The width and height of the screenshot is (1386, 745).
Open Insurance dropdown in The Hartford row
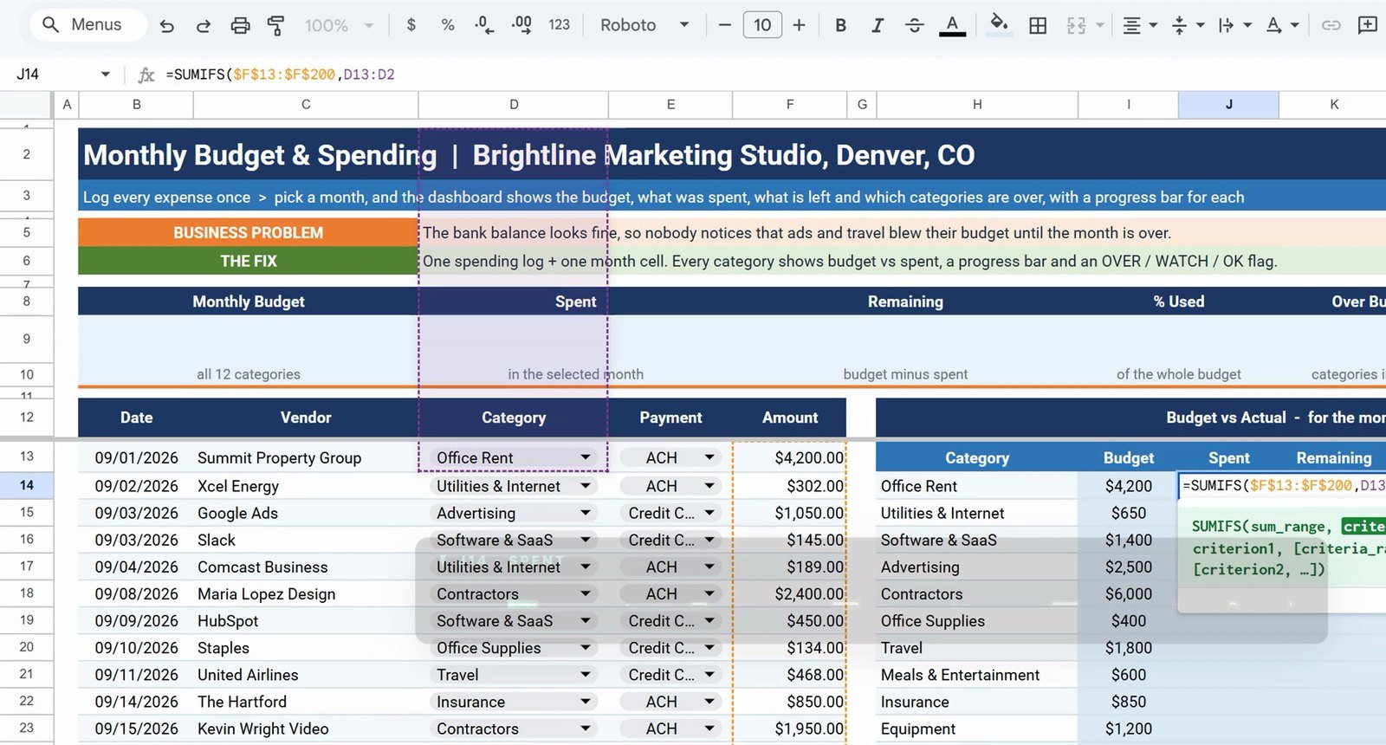tap(586, 702)
